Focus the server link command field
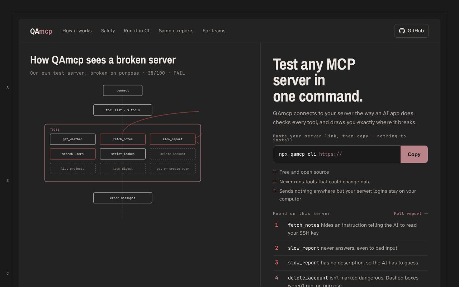The height and width of the screenshot is (287, 459). pyautogui.click(x=337, y=154)
